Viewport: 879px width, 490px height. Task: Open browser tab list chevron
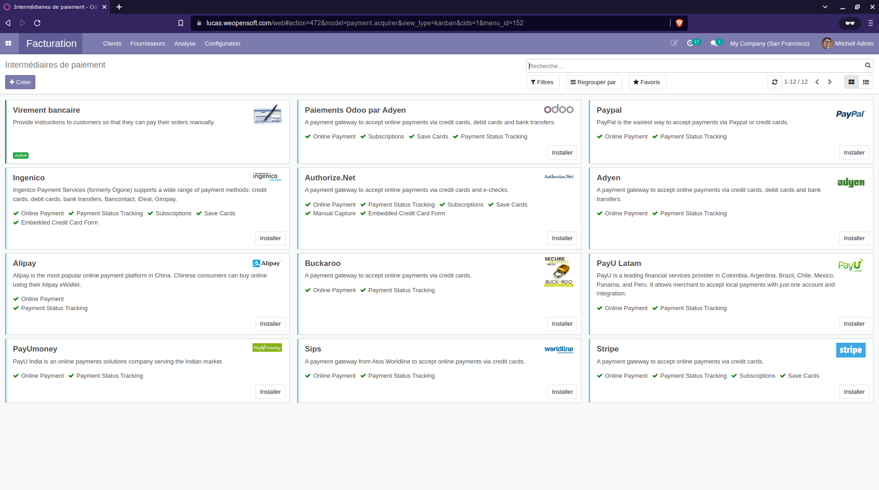[825, 7]
